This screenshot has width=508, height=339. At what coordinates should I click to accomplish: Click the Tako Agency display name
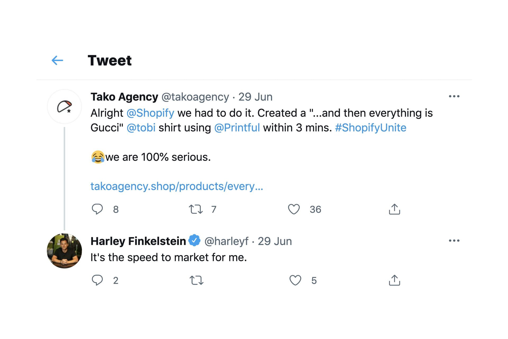(x=124, y=97)
